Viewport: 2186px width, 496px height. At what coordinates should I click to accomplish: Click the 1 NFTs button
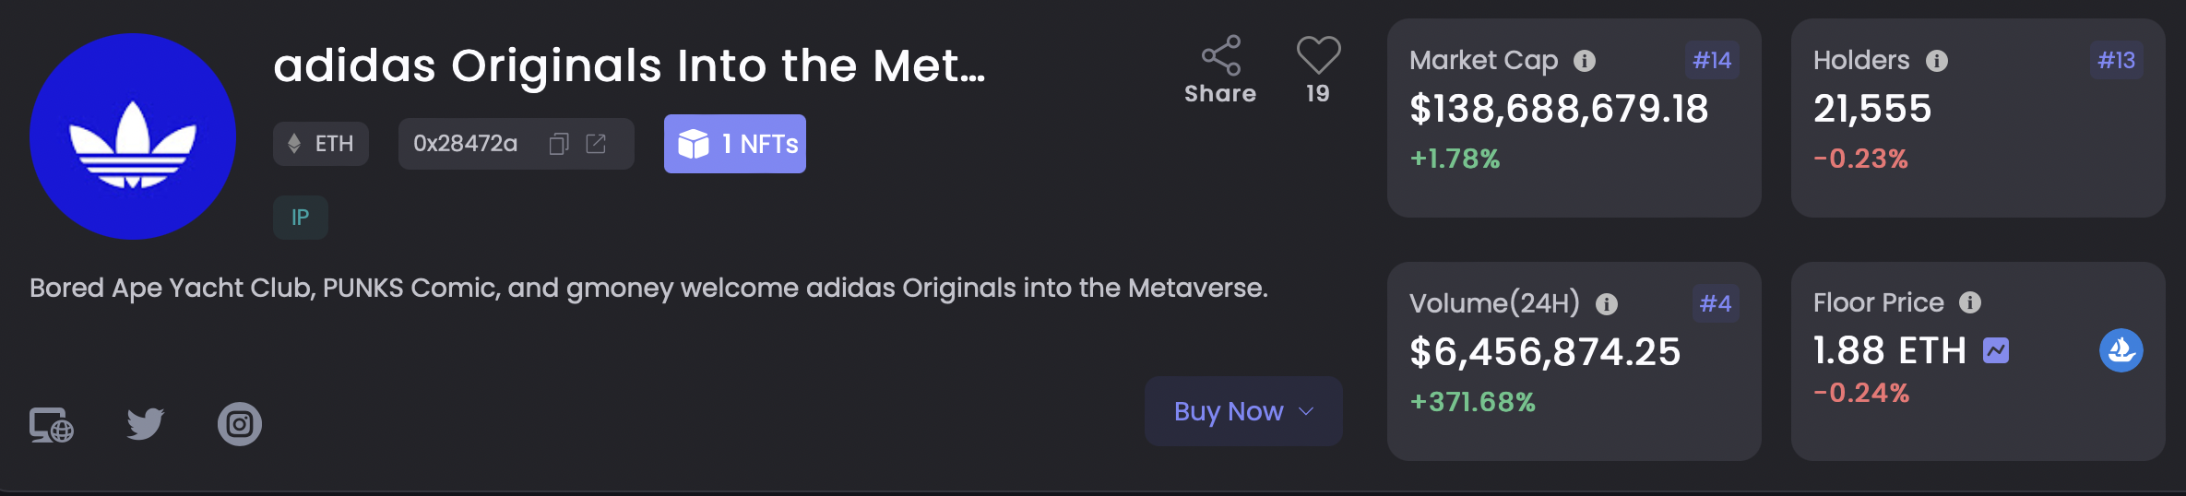(735, 144)
